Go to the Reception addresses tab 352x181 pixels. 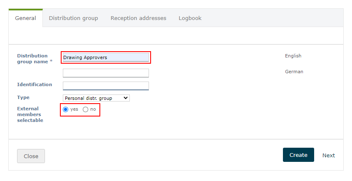[138, 18]
